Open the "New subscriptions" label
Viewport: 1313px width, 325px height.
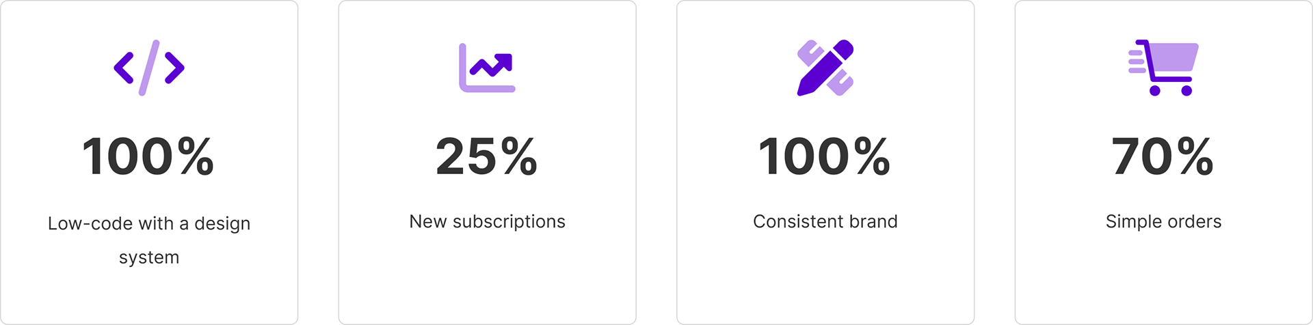pyautogui.click(x=487, y=221)
